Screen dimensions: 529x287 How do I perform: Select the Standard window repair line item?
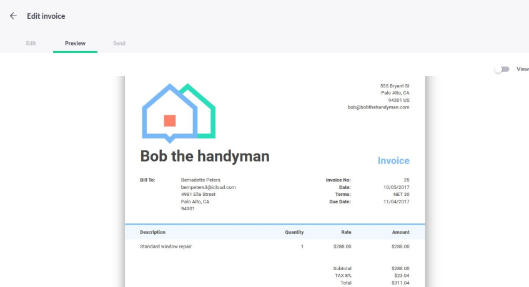166,246
